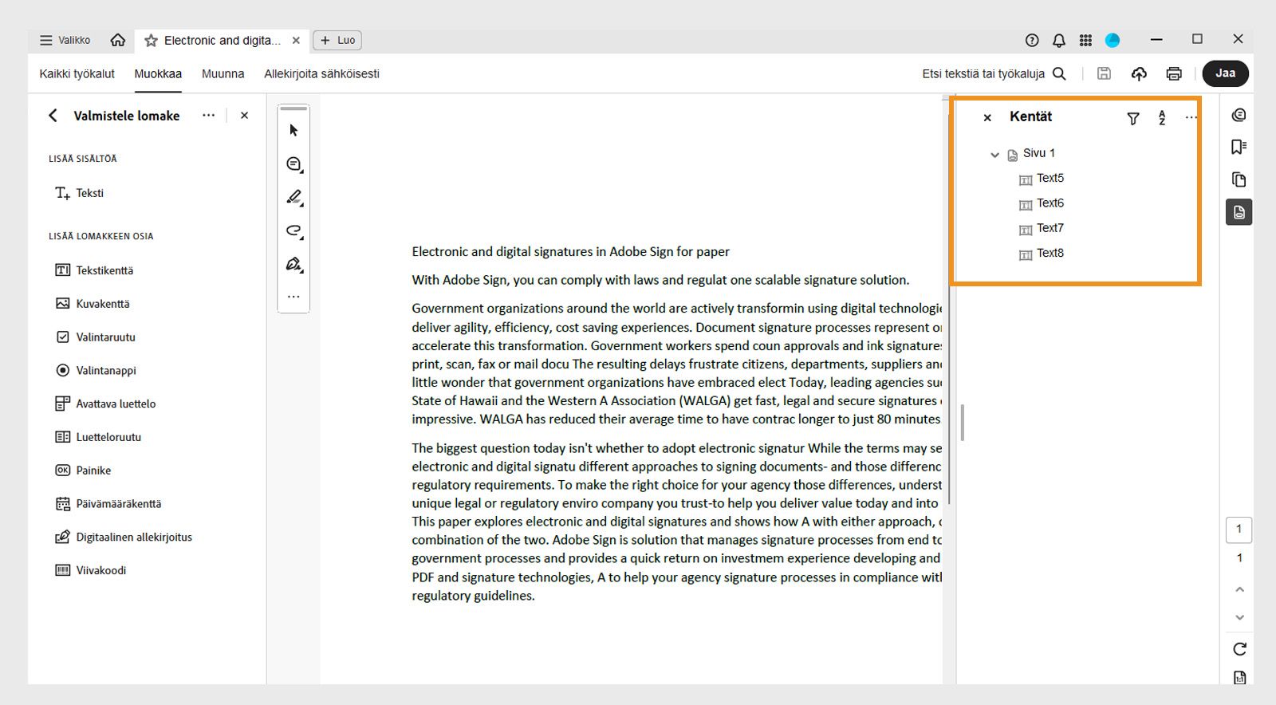Open the blue profile avatar

point(1113,40)
